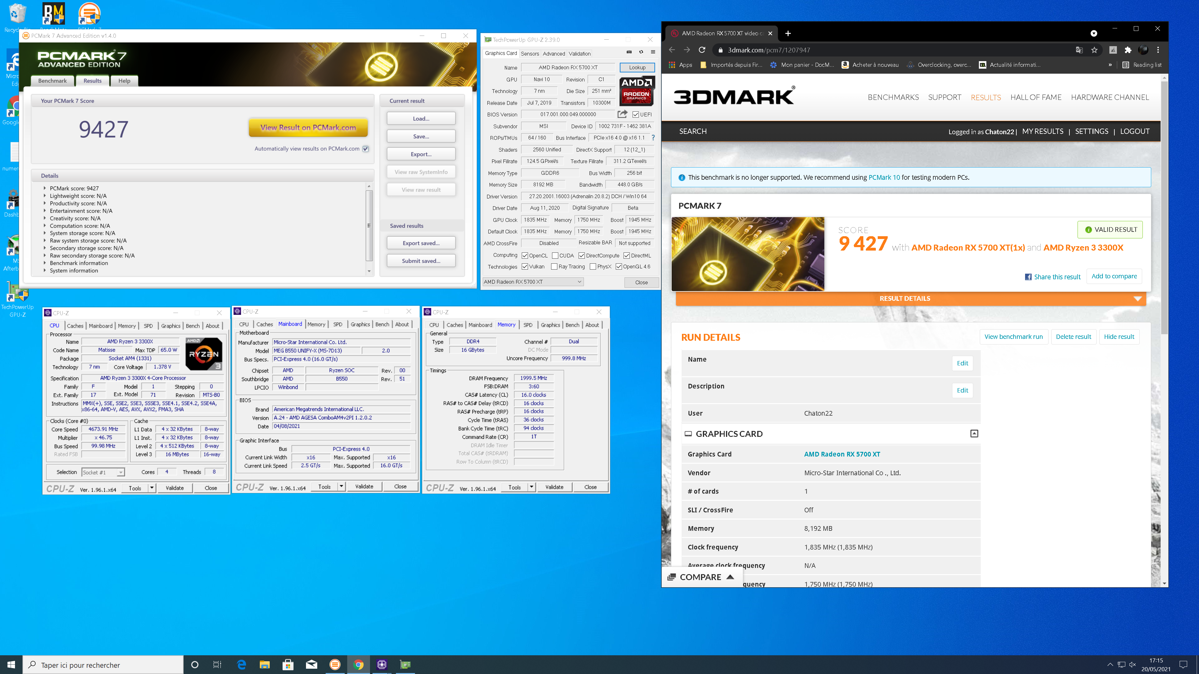The image size is (1199, 674).
Task: Open the GPU-Z hamburger menu icon
Action: click(653, 52)
